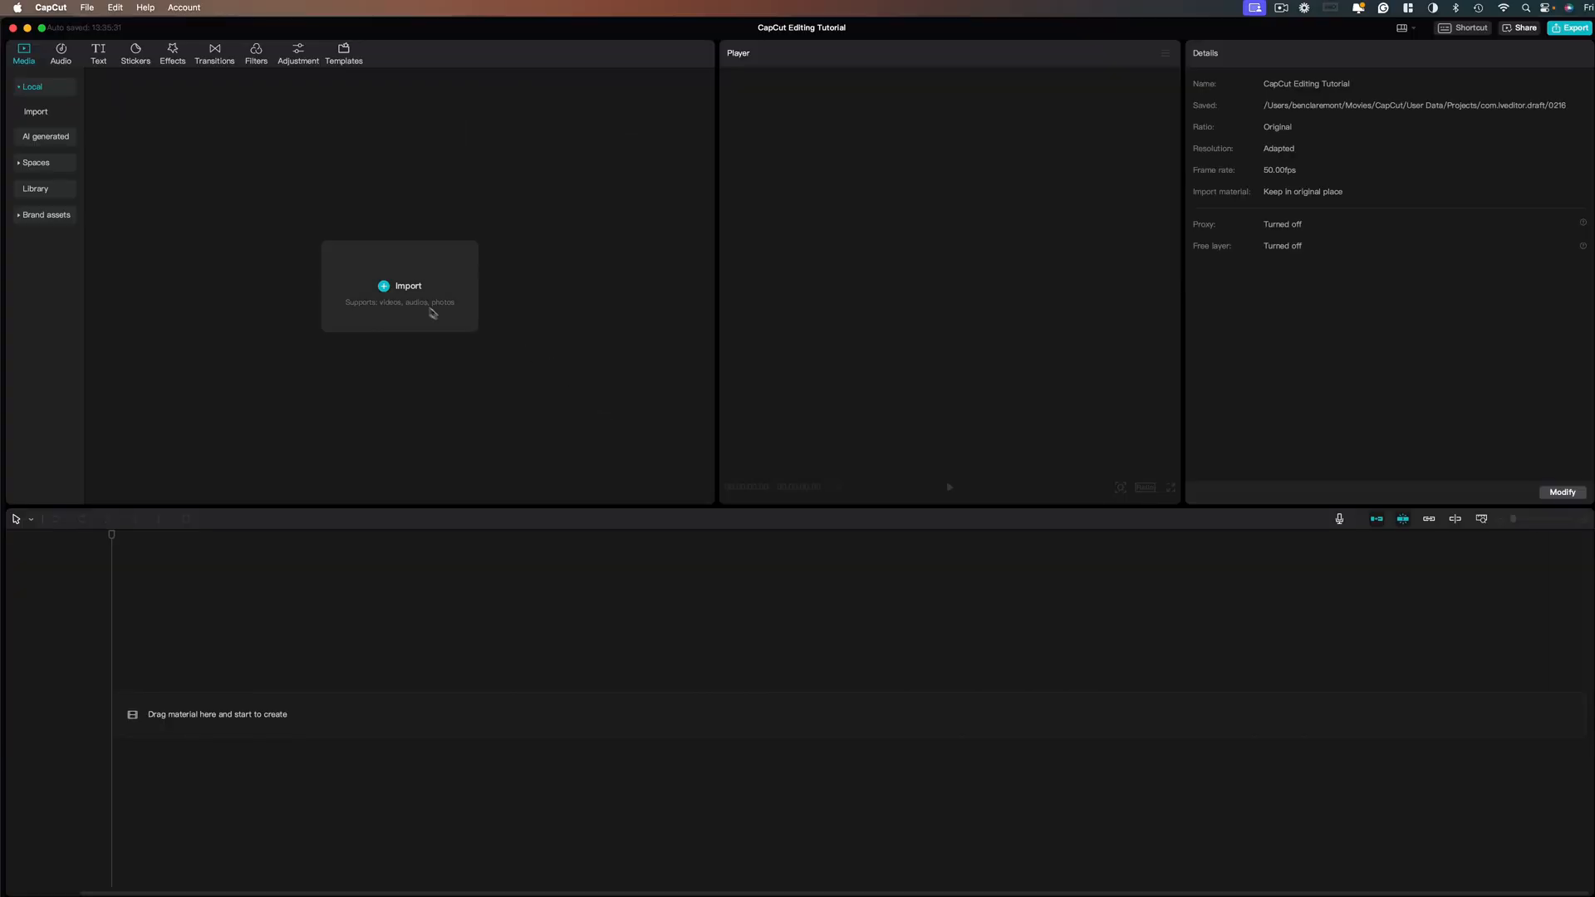Open the Edit menu

[115, 7]
